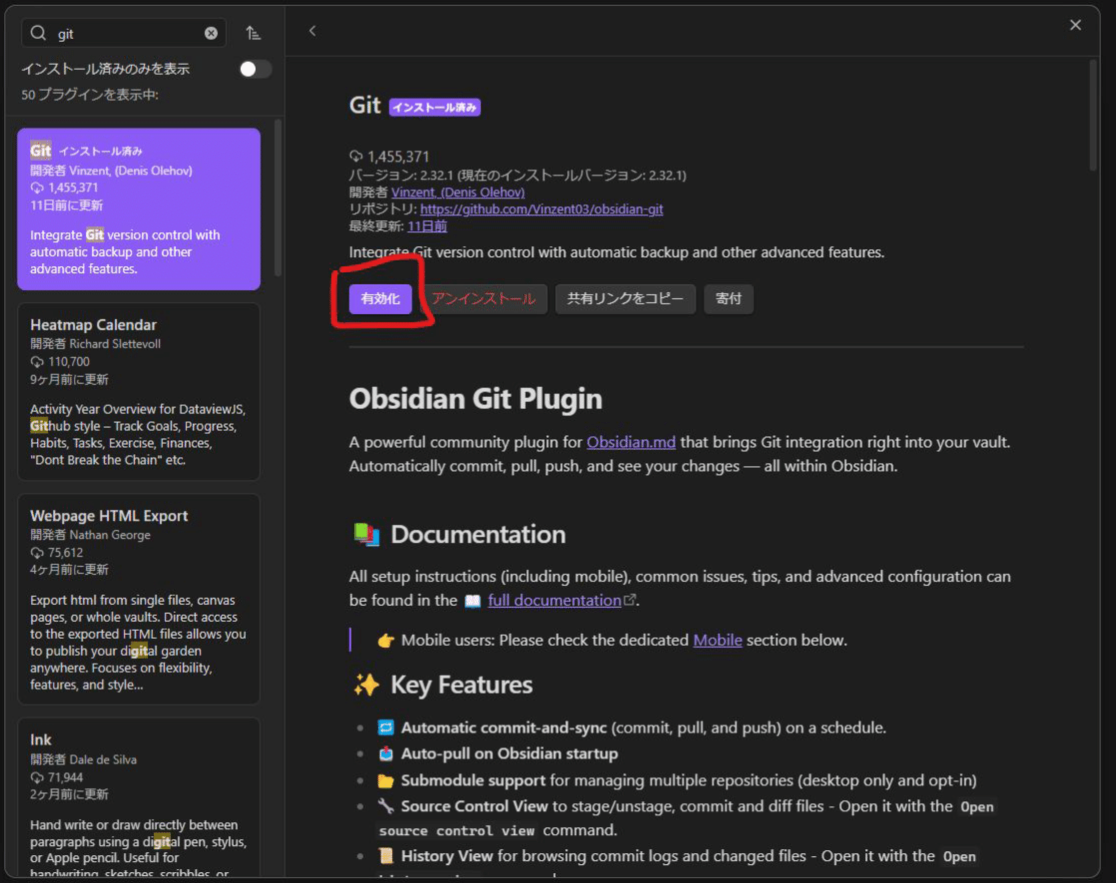
Task: Click the '50 プラグインを表示中' count text
Action: (x=90, y=95)
